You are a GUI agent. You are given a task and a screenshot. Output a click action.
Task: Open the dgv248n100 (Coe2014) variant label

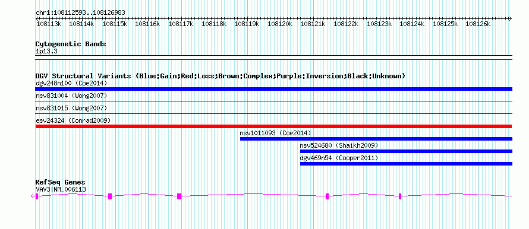[x=71, y=83]
